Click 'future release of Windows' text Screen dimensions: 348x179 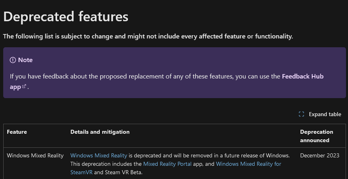pos(258,156)
